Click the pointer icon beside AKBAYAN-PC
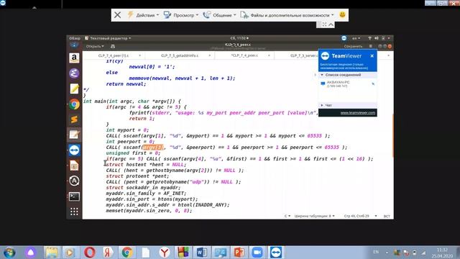Screen dimensions: 460x259 [x=373, y=83]
